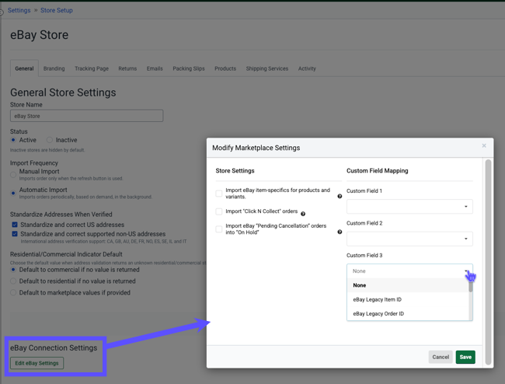505x384 pixels.
Task: Select Default to residential option
Action: pyautogui.click(x=13, y=281)
